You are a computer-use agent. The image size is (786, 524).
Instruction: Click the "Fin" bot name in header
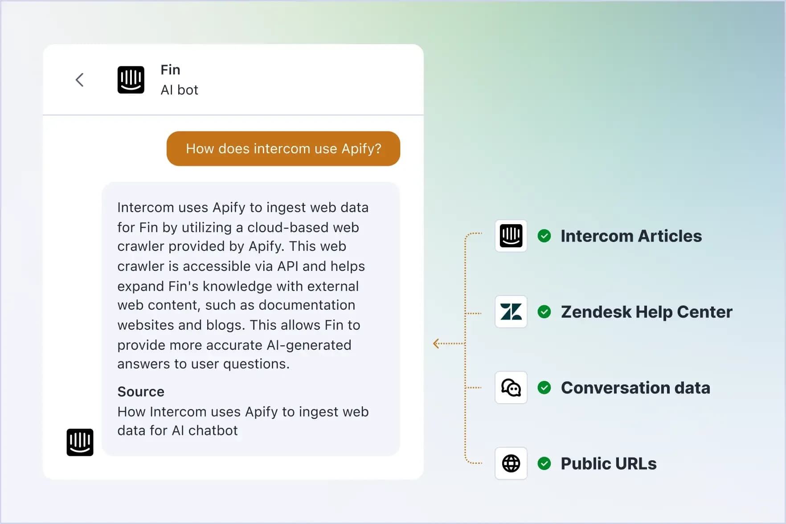170,70
